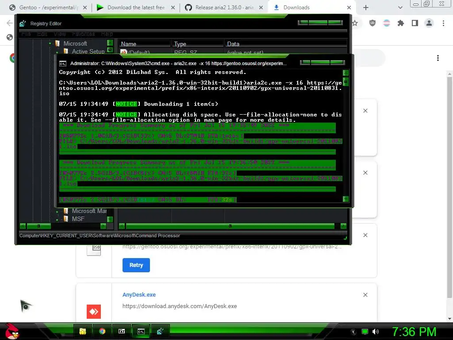The image size is (453, 340).
Task: Click registry values horizontal scrollbar thumb
Action: [230, 226]
